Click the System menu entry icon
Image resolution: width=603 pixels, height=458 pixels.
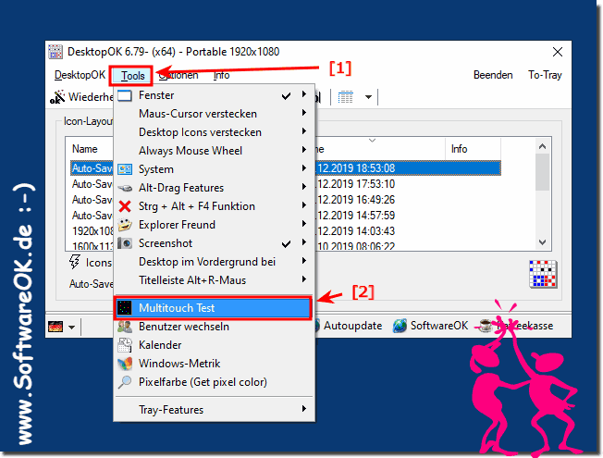click(x=125, y=169)
